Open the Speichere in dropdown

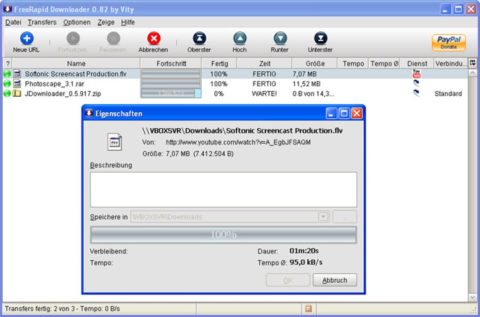pyautogui.click(x=323, y=217)
